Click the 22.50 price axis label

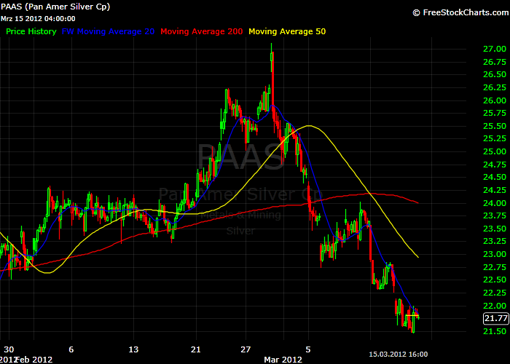(x=495, y=280)
